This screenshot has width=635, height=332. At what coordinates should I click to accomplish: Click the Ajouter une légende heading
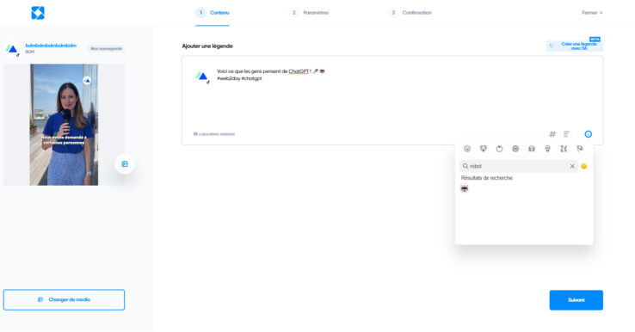pyautogui.click(x=207, y=46)
